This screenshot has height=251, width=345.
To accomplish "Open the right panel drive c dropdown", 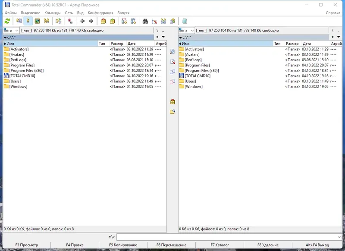I will tap(187, 30).
